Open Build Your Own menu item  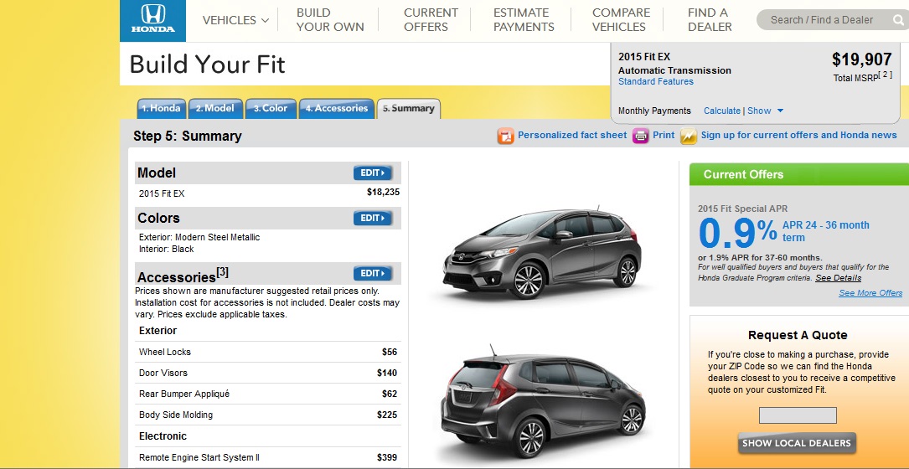pyautogui.click(x=330, y=20)
